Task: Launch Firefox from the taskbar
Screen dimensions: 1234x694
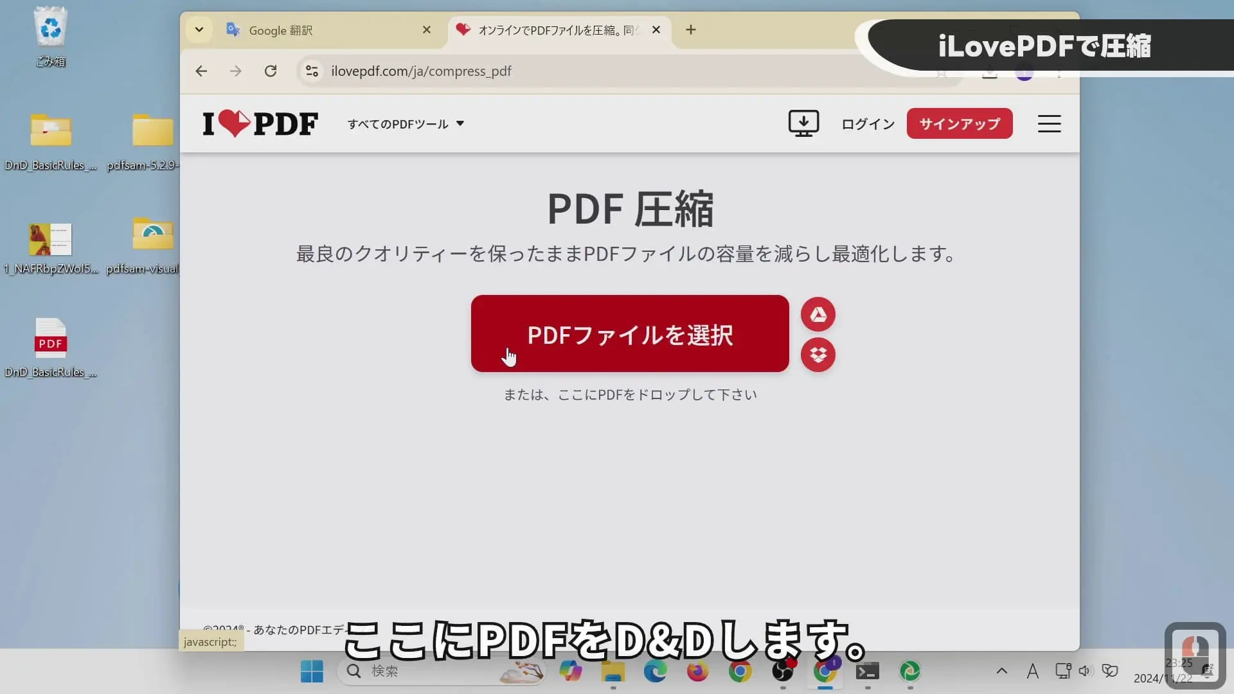Action: coord(698,672)
